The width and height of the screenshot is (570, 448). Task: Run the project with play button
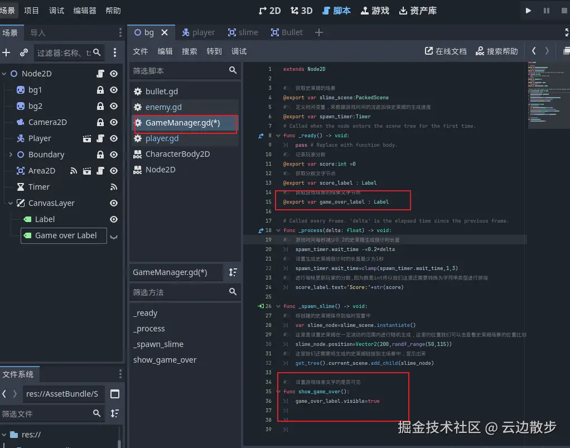tap(528, 11)
